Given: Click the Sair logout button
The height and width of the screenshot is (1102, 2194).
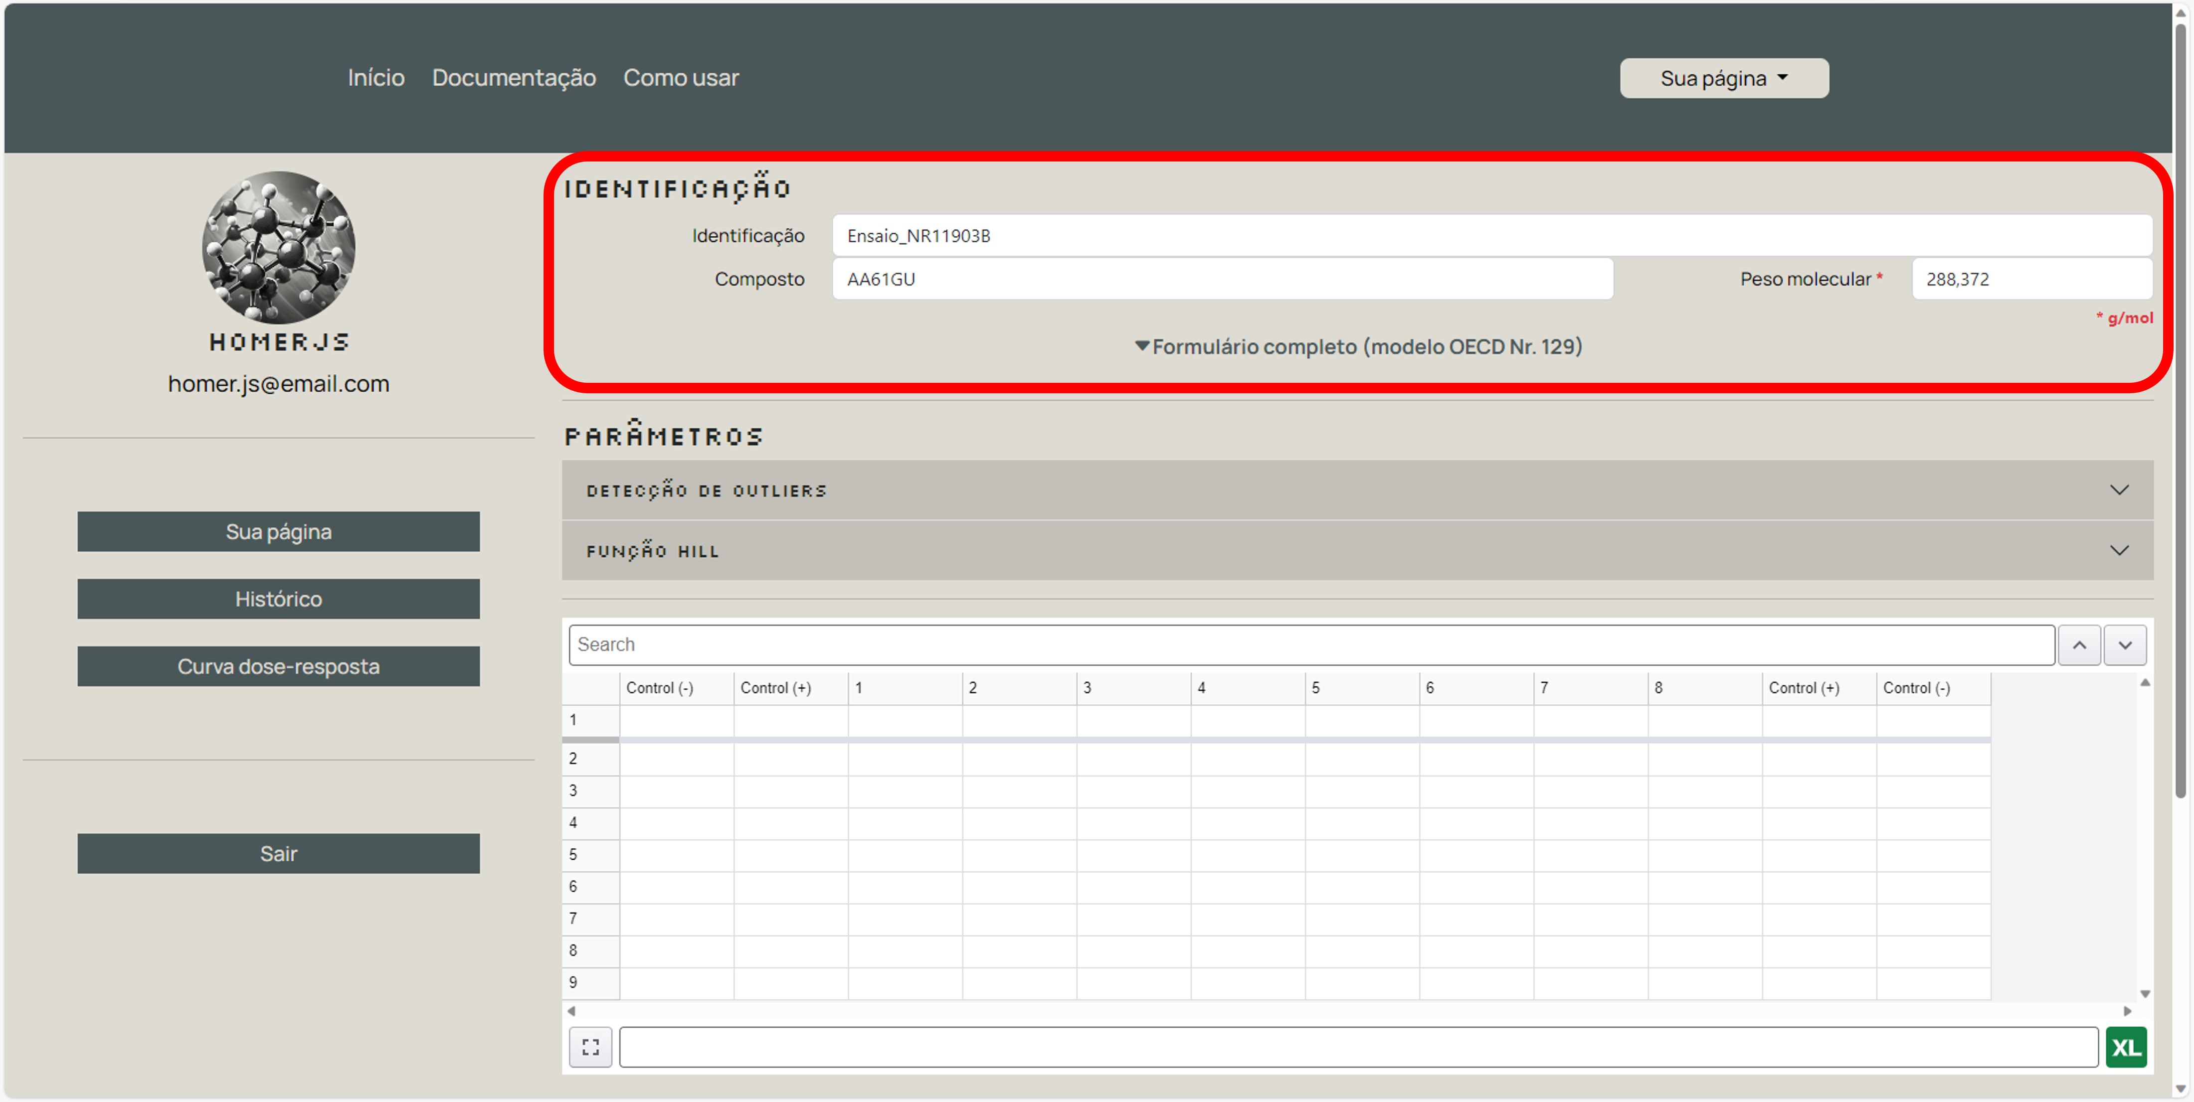Looking at the screenshot, I should click(279, 853).
